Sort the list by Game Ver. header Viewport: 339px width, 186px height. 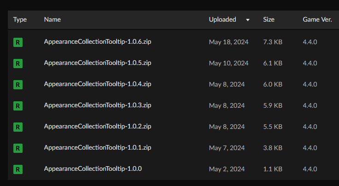pos(316,19)
